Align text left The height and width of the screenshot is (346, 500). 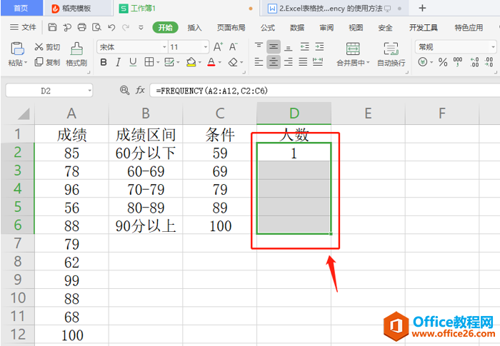(259, 62)
